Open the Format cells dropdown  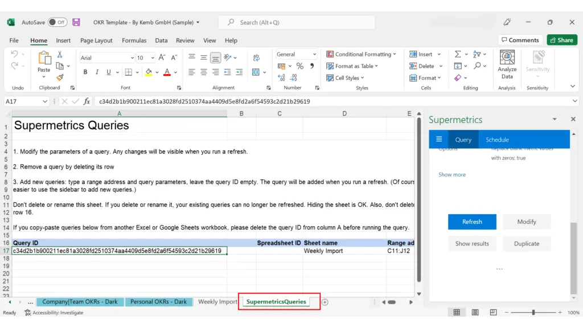439,77
